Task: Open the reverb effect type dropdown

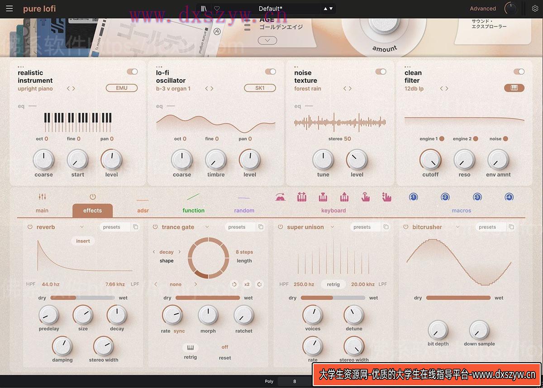Action: coord(82,227)
